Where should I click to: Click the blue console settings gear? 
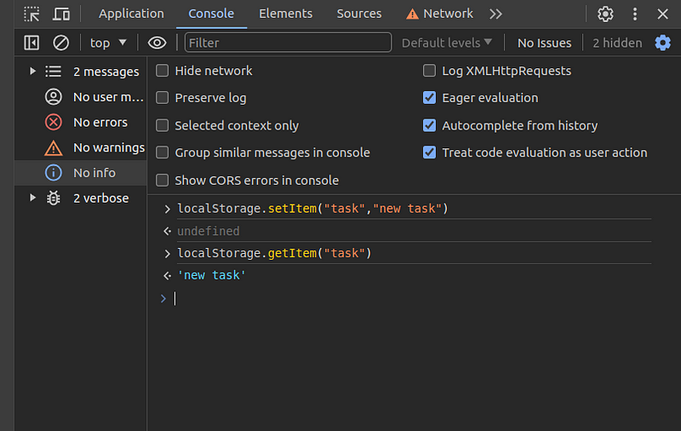point(662,43)
